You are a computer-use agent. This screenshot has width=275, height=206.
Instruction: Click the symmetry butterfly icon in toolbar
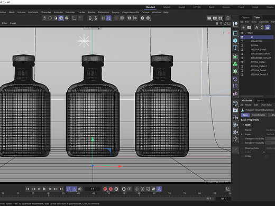click(x=129, y=18)
